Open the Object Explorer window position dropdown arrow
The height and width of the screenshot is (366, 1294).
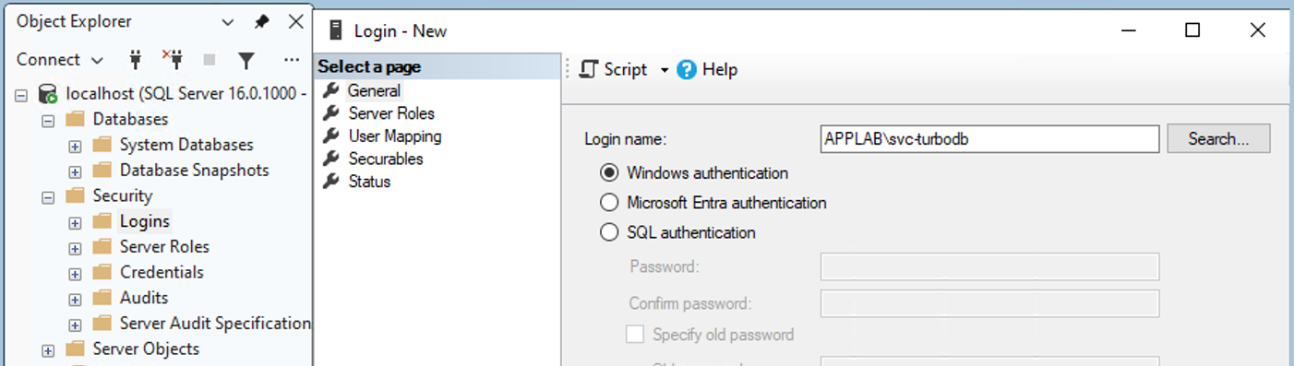(228, 21)
